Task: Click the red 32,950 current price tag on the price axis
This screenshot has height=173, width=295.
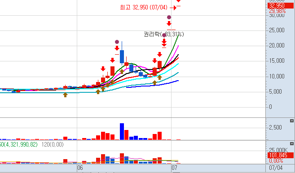Action: 280,5
